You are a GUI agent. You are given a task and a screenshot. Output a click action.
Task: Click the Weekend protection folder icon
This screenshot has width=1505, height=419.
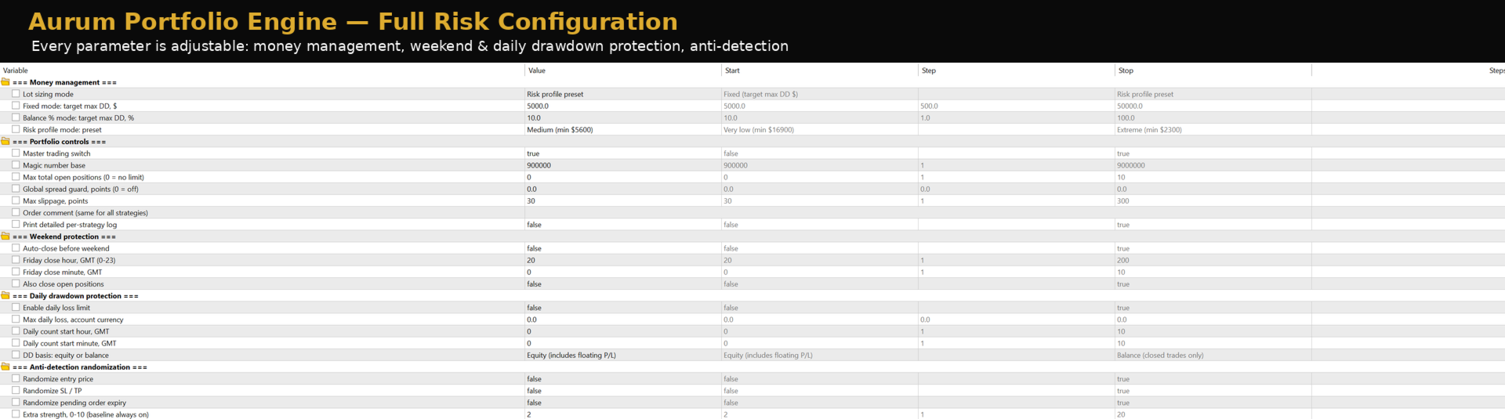(x=5, y=237)
